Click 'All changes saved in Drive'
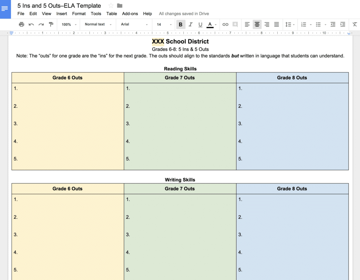This screenshot has height=280, width=360. [x=184, y=13]
